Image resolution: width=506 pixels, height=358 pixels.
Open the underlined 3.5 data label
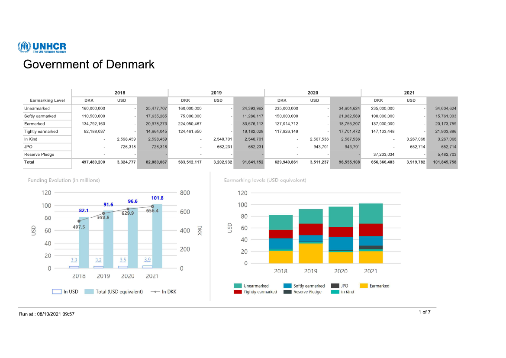[x=123, y=260]
